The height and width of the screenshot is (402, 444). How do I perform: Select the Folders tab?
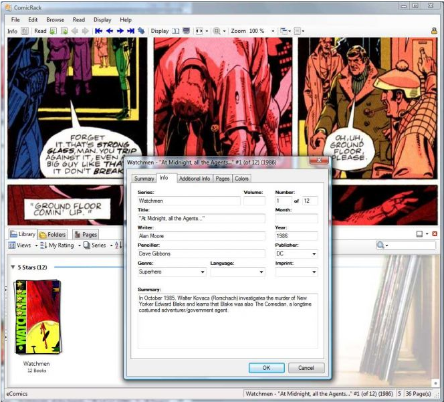point(52,235)
